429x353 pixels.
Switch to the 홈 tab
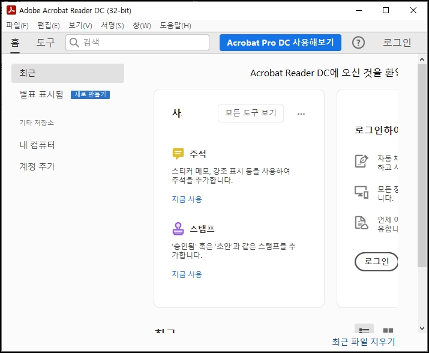15,43
